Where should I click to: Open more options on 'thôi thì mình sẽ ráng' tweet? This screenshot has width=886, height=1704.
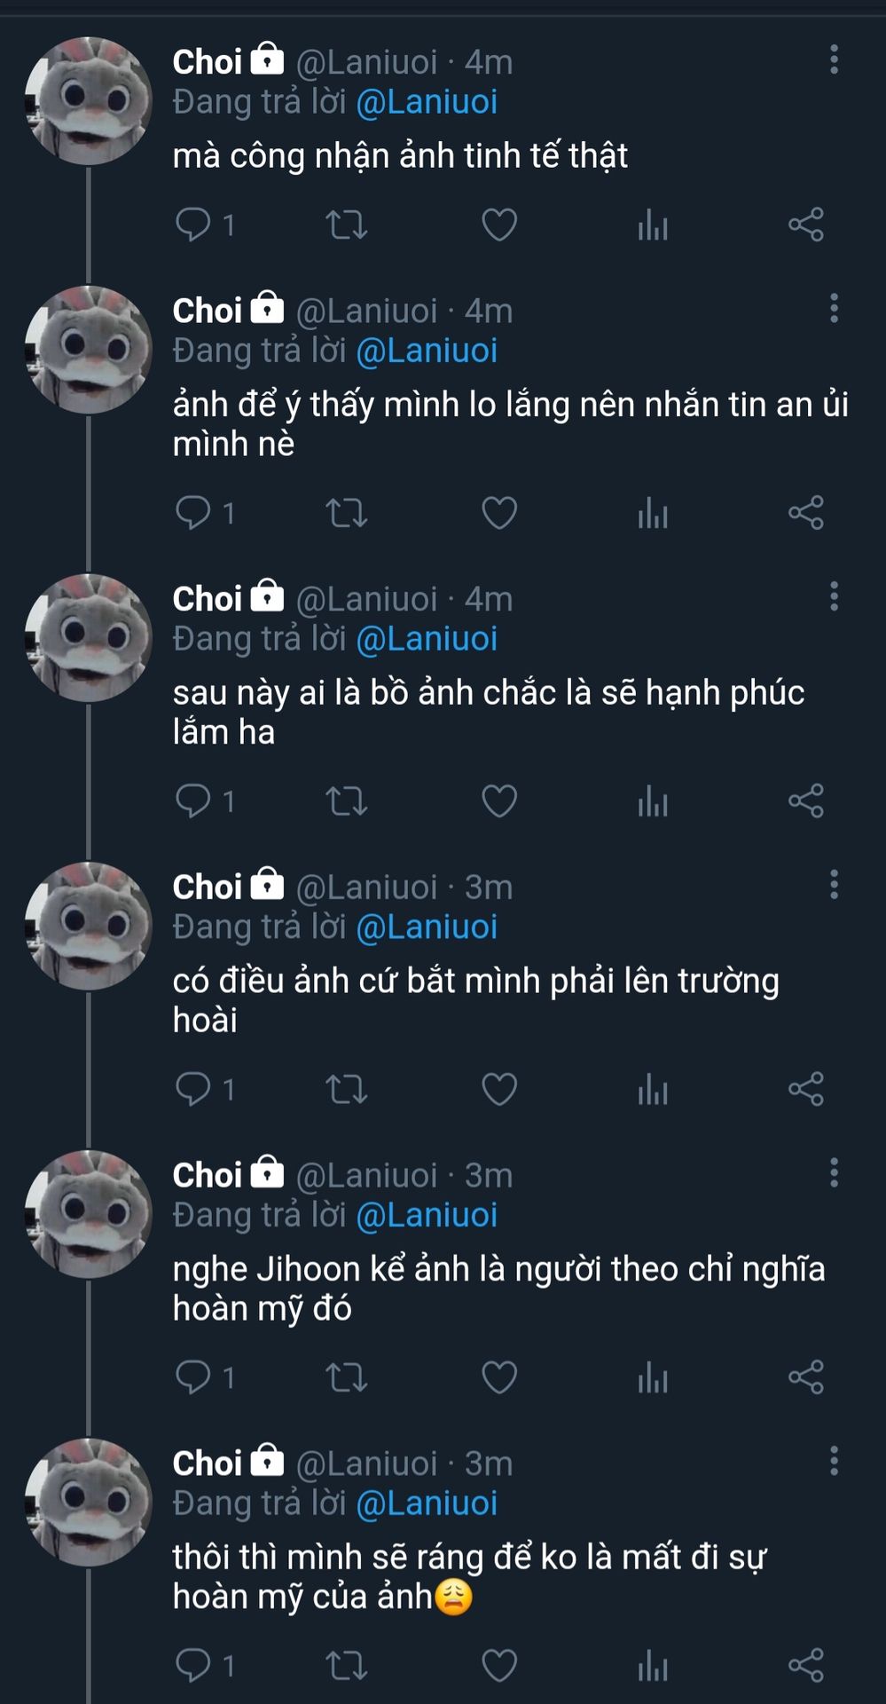pos(834,1460)
